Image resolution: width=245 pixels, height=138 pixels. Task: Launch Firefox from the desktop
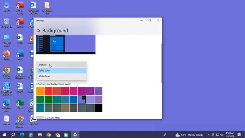(x=7, y=55)
